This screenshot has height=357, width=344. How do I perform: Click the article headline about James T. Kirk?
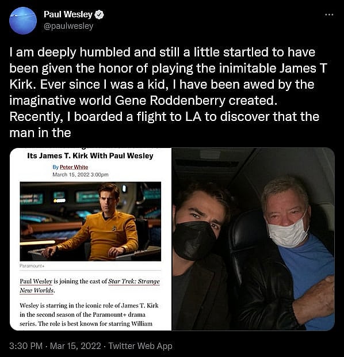90,155
